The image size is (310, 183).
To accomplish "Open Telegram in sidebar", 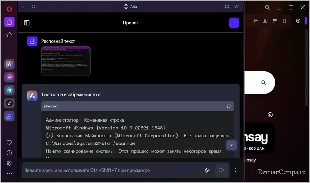I will [9, 90].
